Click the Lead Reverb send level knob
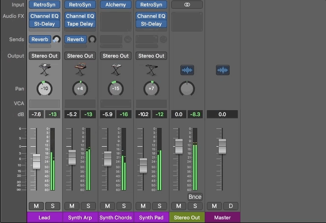 point(56,39)
